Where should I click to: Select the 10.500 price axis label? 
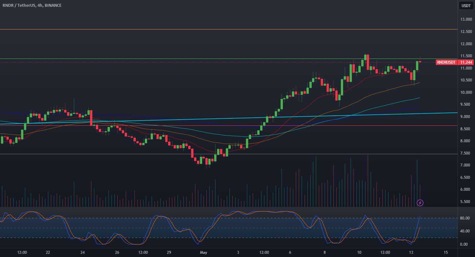tap(466, 80)
